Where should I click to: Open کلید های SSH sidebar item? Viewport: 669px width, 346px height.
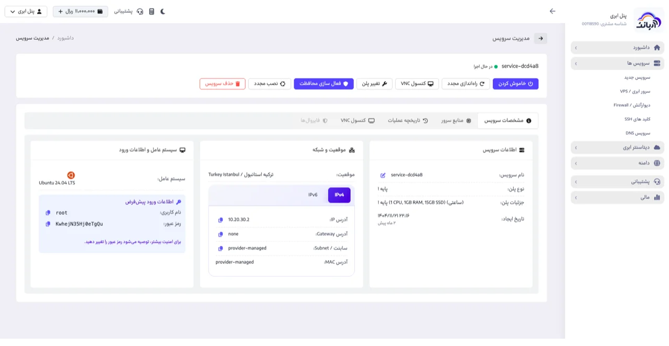[637, 119]
